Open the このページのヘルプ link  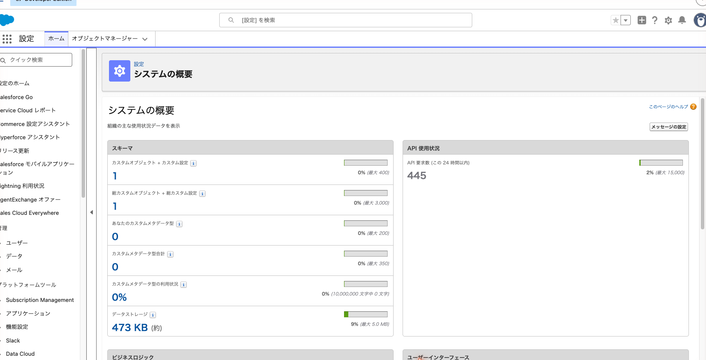(668, 107)
